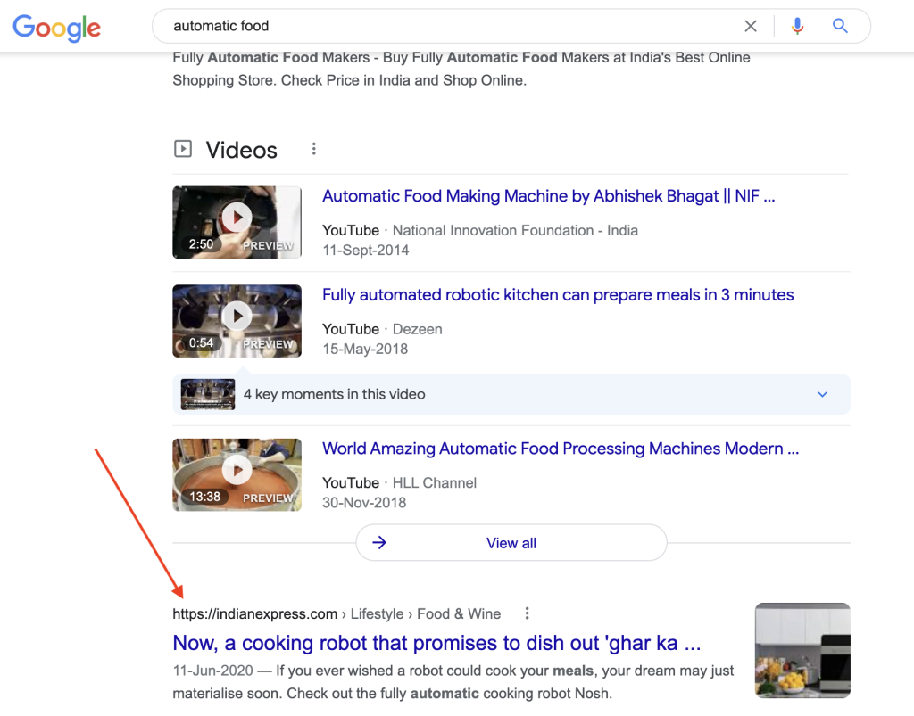This screenshot has height=716, width=914.
Task: Open indianexpress.com result three-dot menu
Action: click(x=527, y=613)
